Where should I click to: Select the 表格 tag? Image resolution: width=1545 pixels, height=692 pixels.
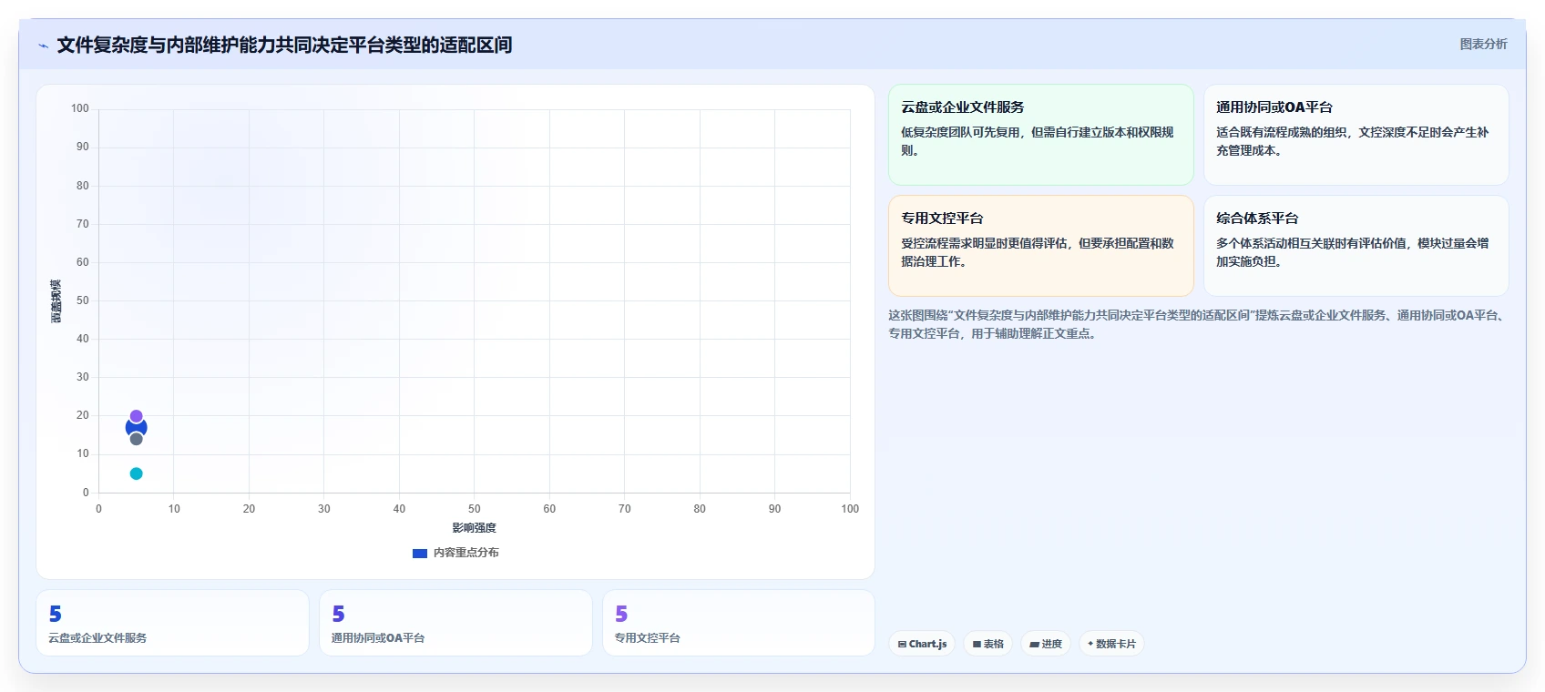pyautogui.click(x=988, y=644)
